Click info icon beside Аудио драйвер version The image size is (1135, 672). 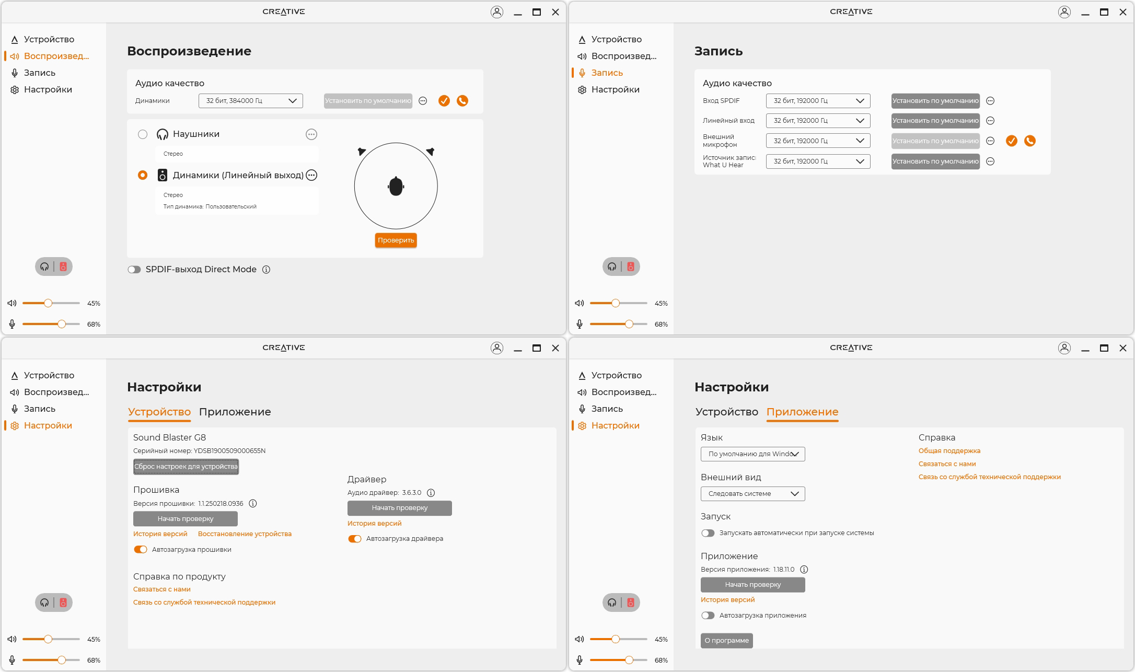click(431, 493)
